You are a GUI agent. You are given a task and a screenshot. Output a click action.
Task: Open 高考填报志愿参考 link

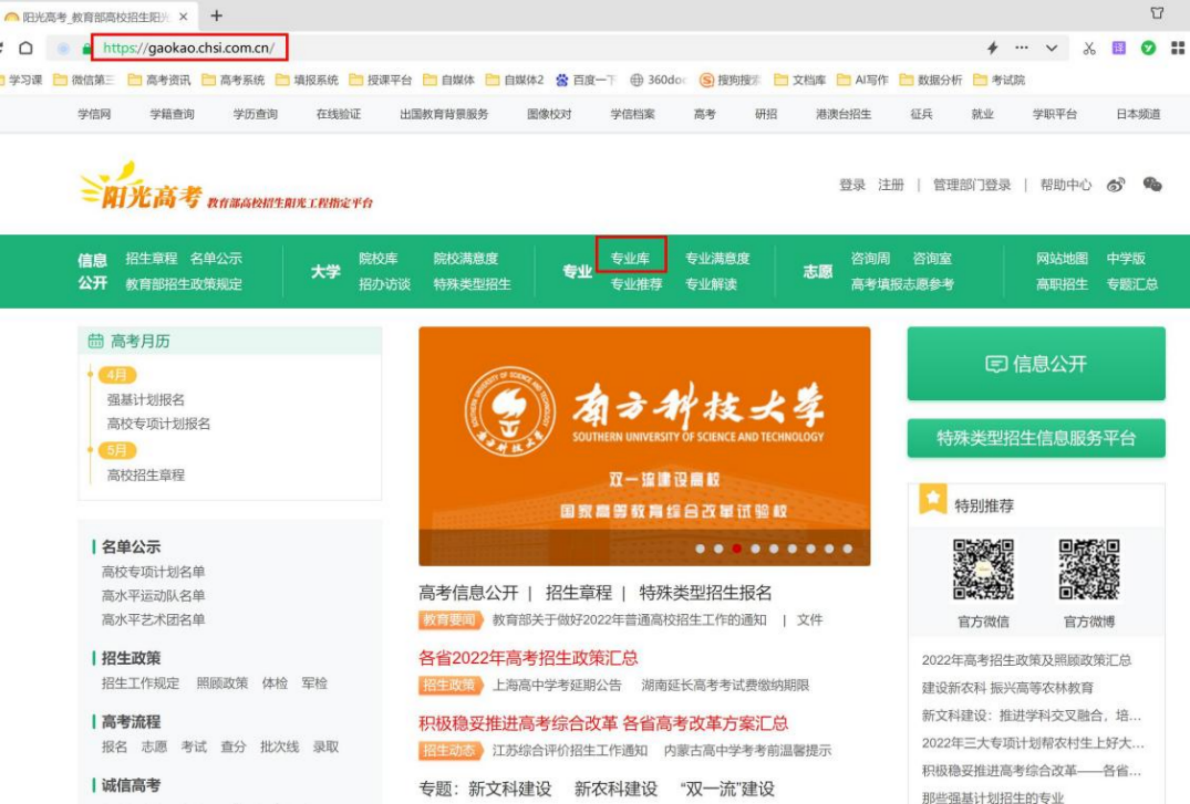point(902,284)
